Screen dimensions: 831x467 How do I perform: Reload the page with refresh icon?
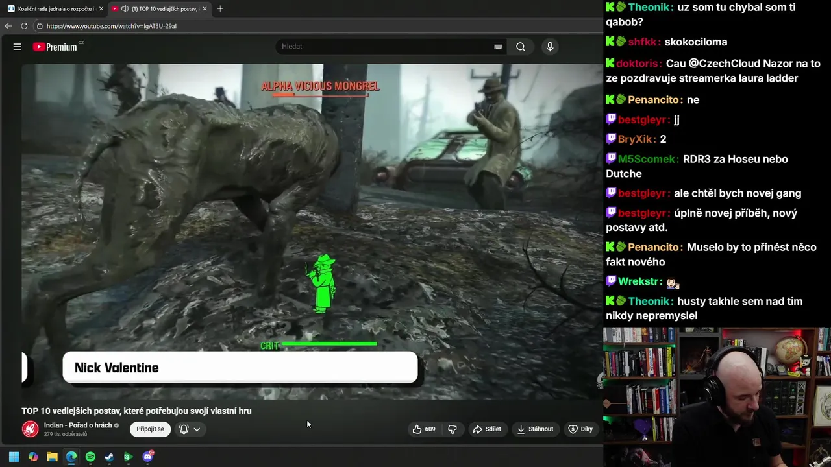tap(24, 26)
